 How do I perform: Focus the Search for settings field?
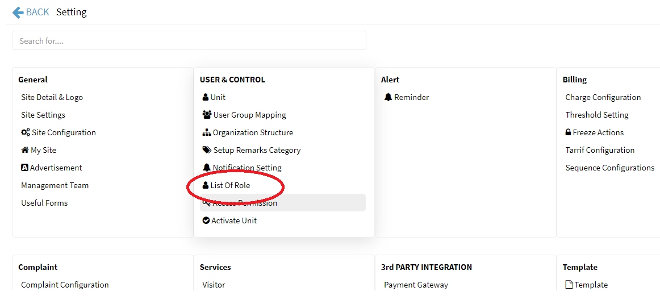189,41
